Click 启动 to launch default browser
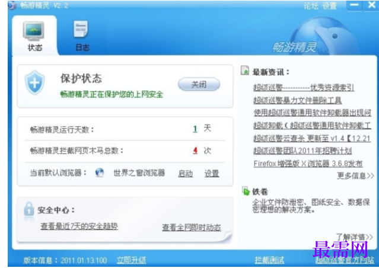Screen dimensions: 379x268 186,174
